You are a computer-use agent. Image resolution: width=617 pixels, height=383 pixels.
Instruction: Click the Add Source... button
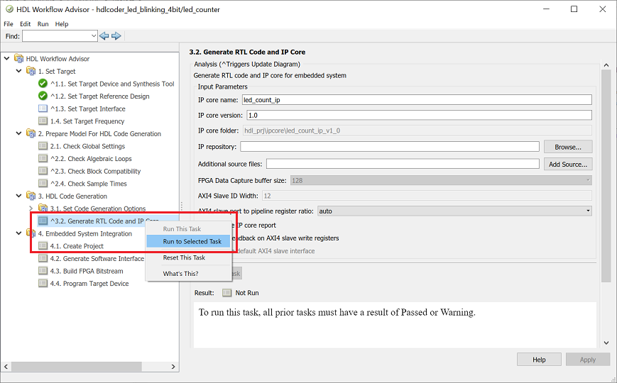[x=568, y=164]
